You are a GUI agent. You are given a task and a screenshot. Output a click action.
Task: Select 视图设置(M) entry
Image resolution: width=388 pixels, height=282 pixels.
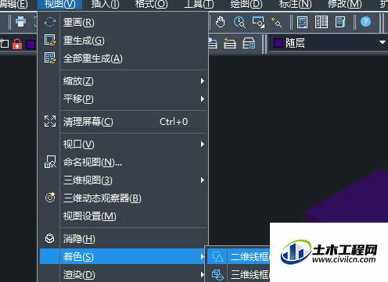pos(123,216)
